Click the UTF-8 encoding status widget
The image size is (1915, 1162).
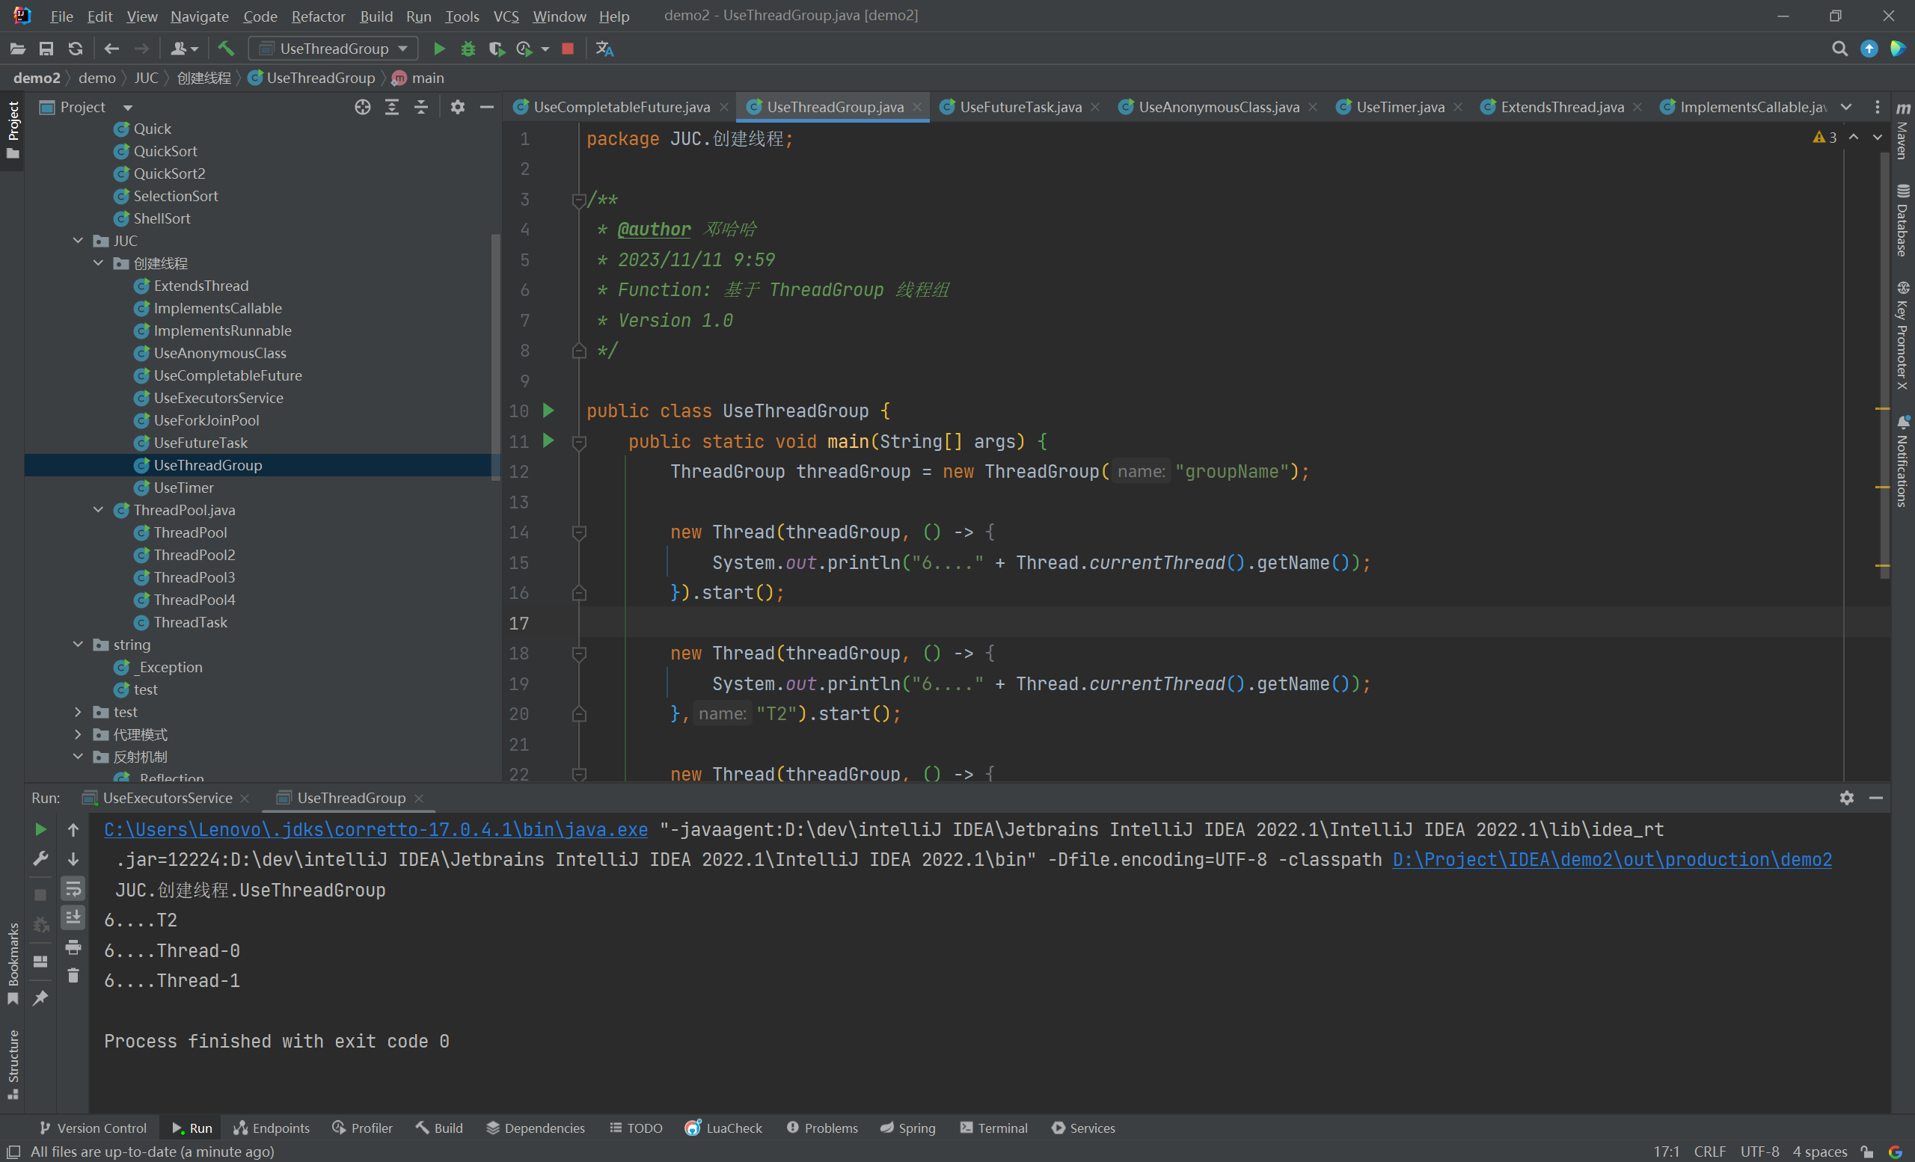(1759, 1150)
